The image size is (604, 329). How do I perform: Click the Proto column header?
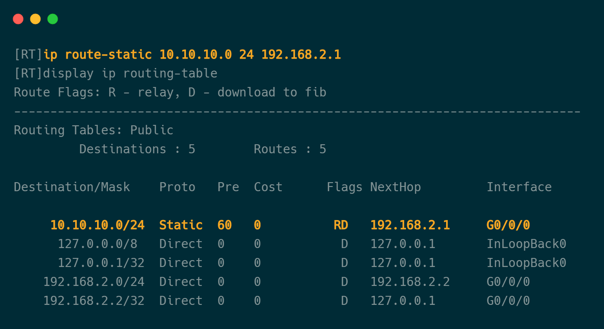coord(177,187)
